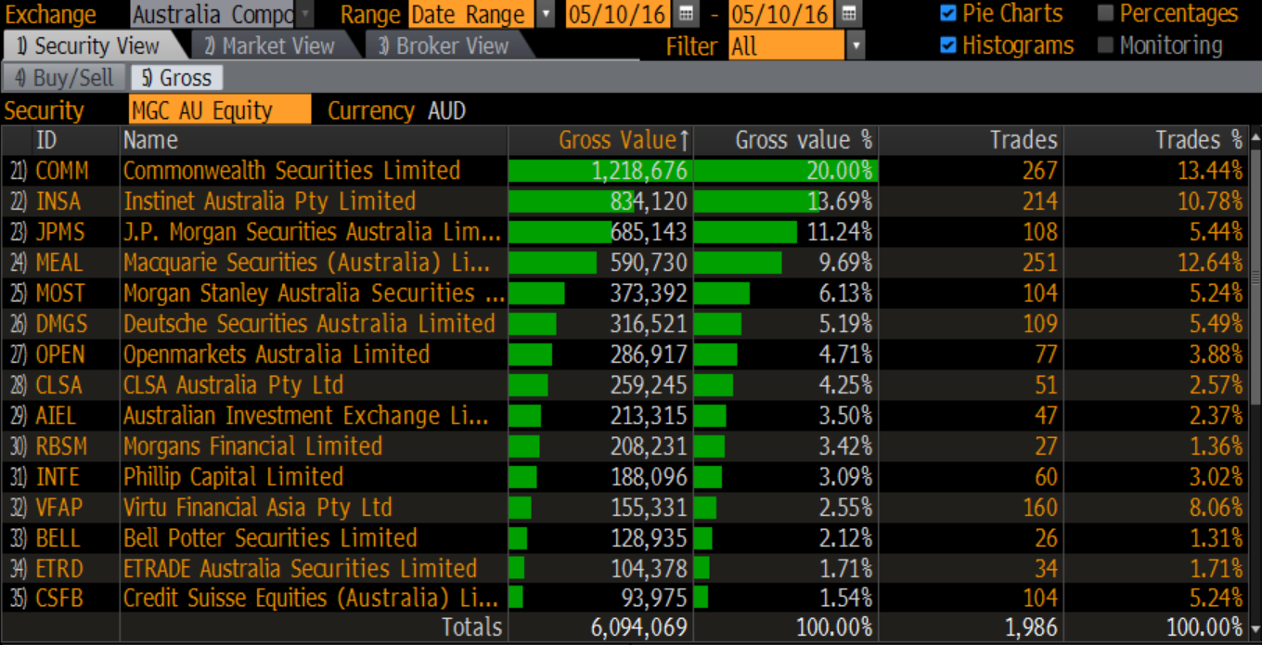Click the VFAP broker ID cell

[x=59, y=508]
